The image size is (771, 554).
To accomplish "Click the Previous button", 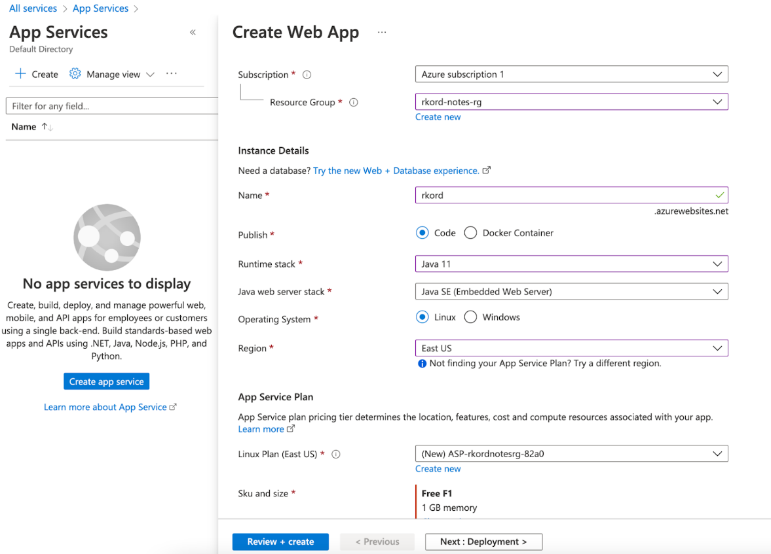I will [377, 542].
